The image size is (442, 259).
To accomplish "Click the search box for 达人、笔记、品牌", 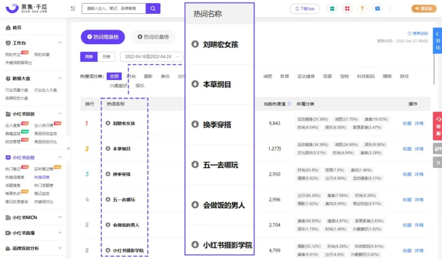I will [x=114, y=9].
